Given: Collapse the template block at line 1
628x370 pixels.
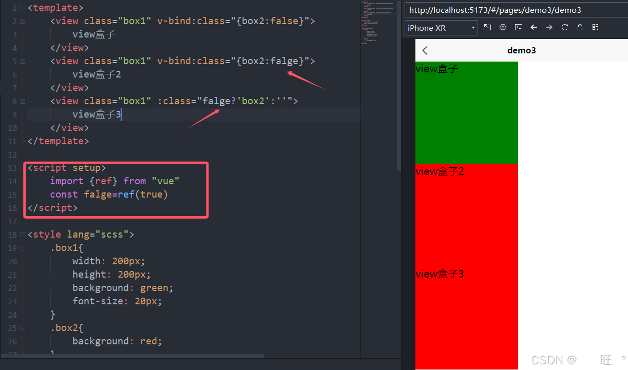Looking at the screenshot, I should [23, 8].
